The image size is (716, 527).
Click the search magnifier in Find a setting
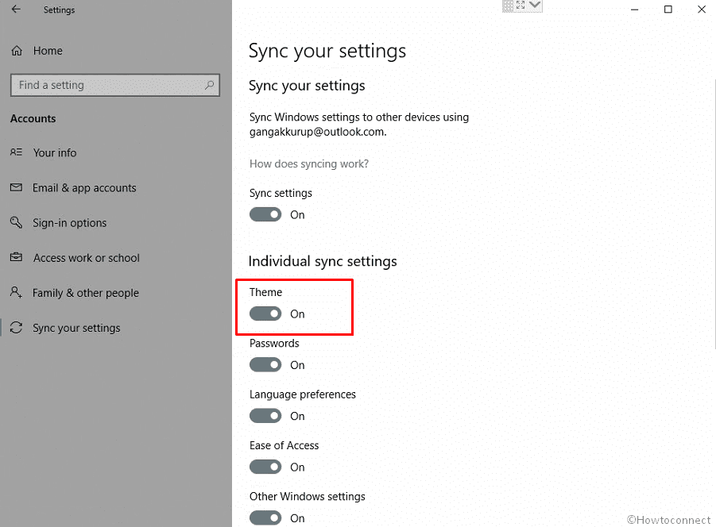pyautogui.click(x=208, y=85)
